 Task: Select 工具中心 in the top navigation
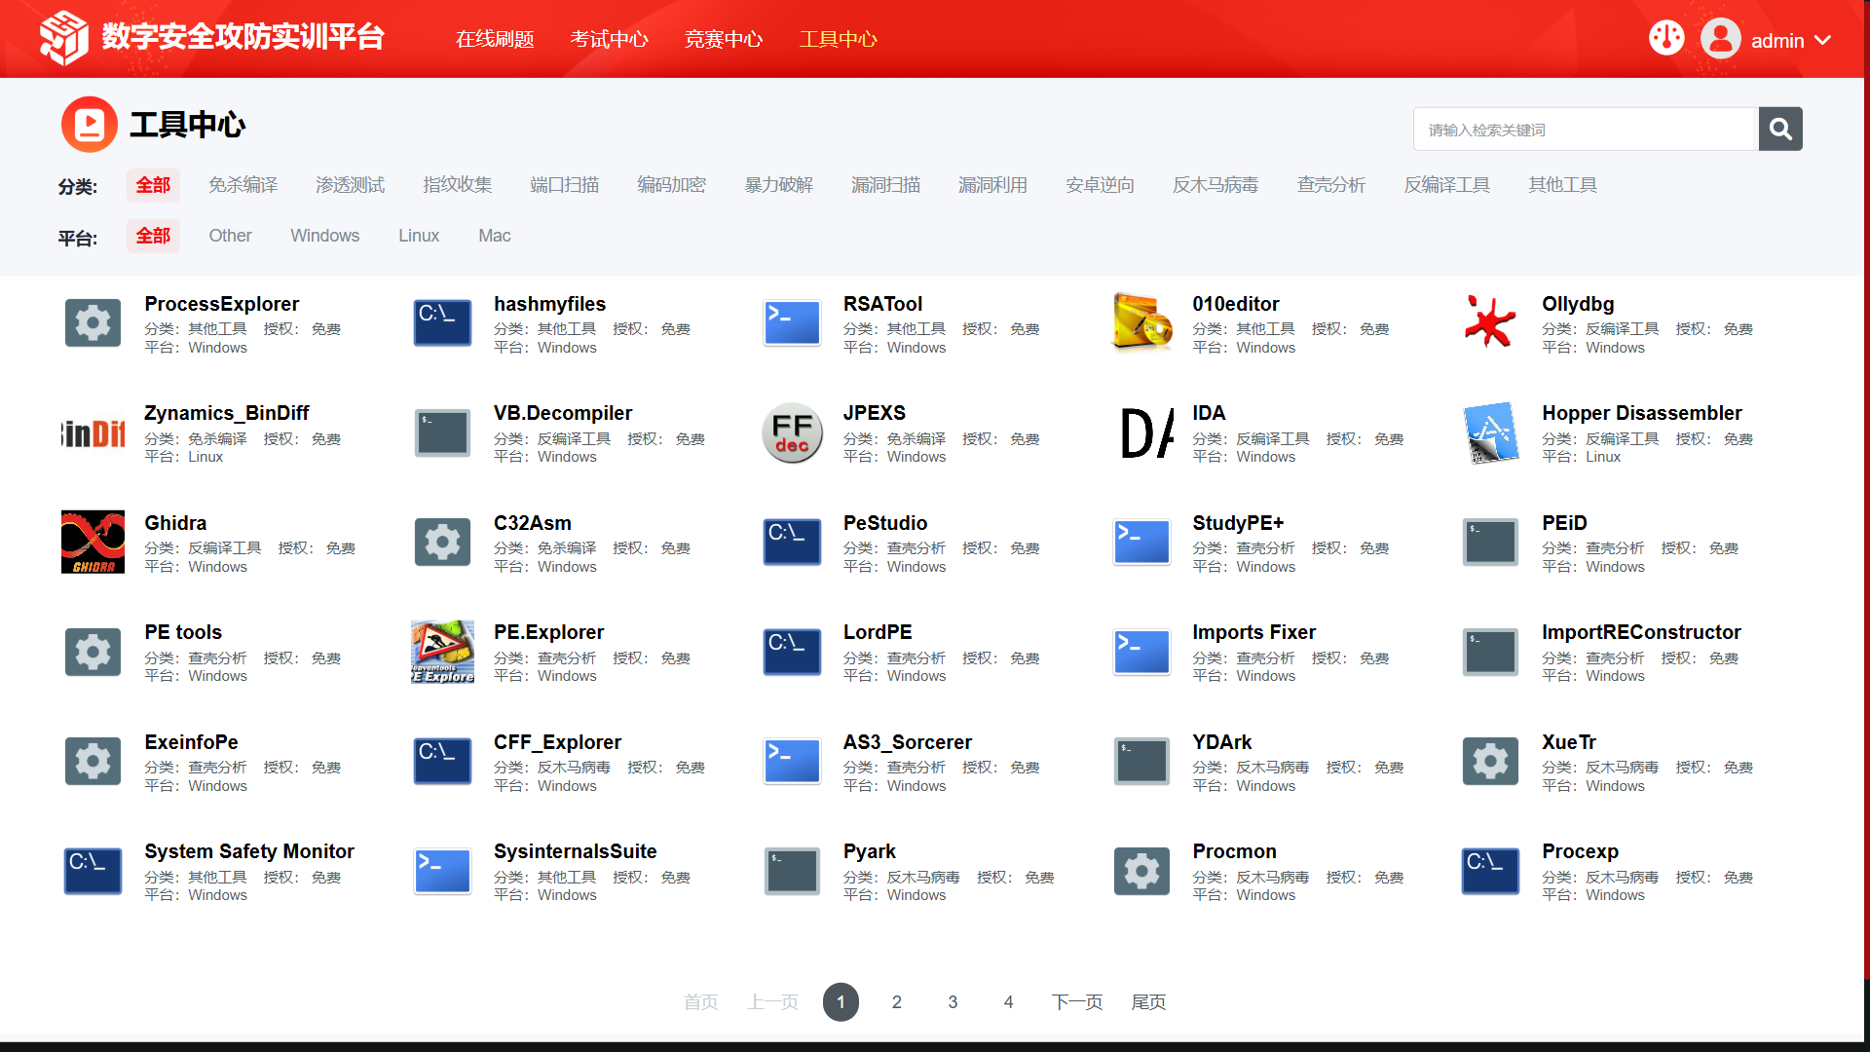coord(839,39)
